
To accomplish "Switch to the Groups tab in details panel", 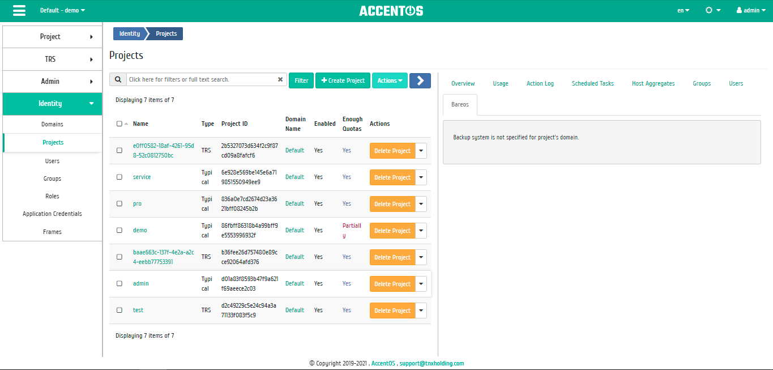I will click(702, 83).
